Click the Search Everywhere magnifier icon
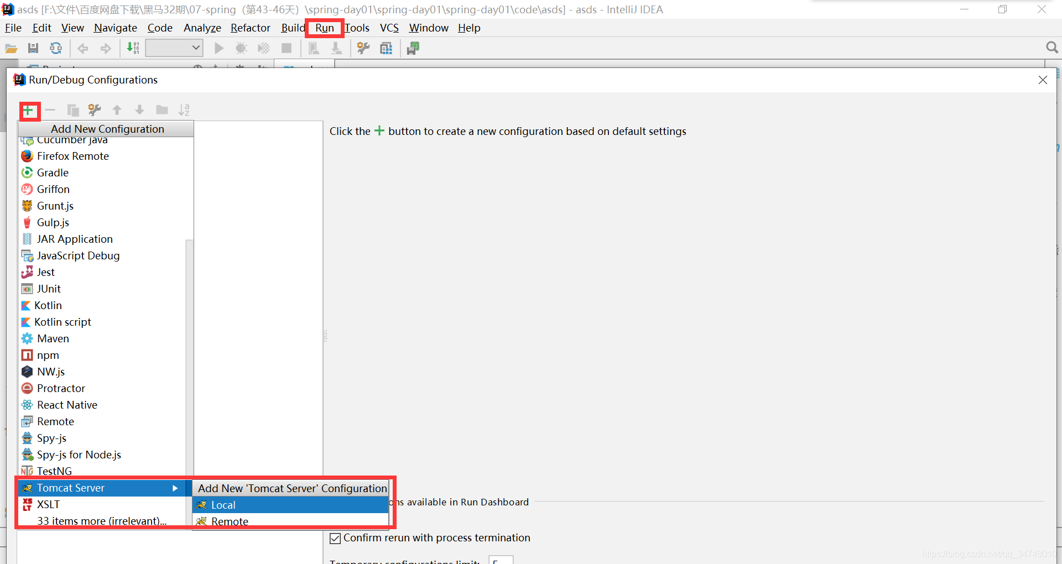This screenshot has height=564, width=1062. (x=1052, y=48)
